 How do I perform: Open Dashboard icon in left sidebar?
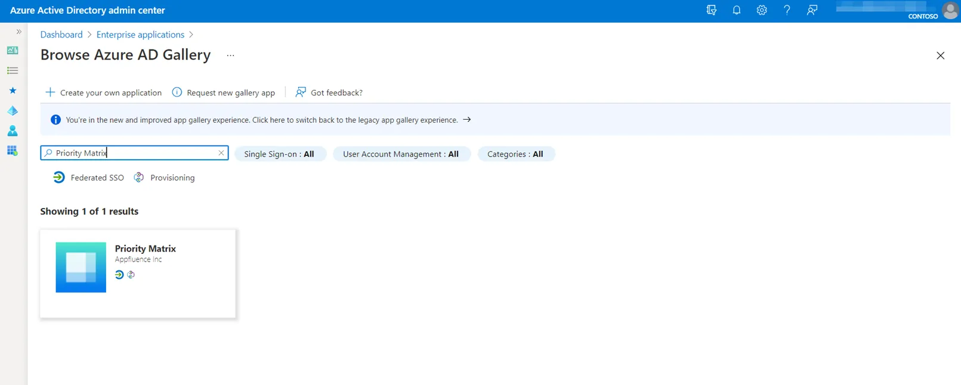coord(13,51)
